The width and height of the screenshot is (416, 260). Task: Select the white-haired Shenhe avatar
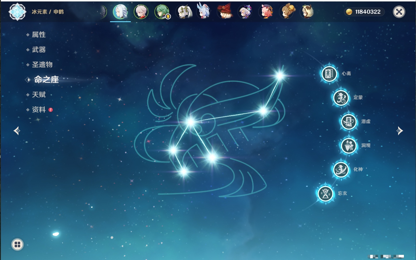(x=120, y=12)
